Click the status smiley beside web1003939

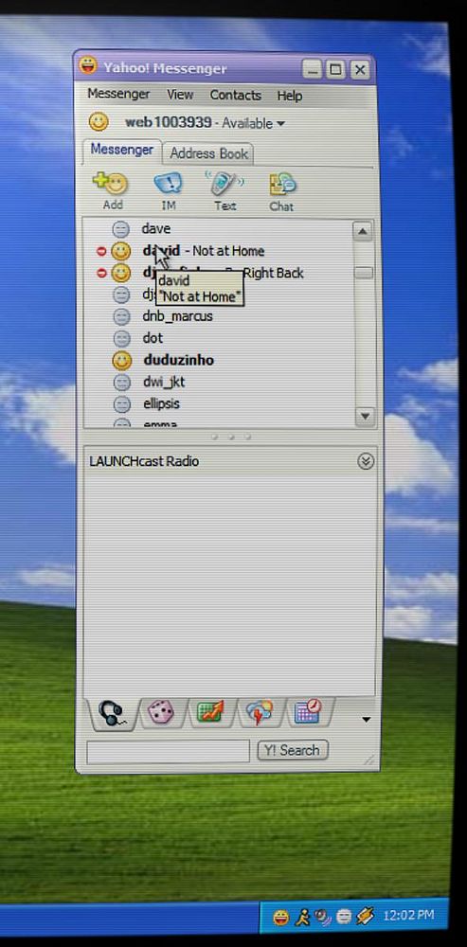tap(99, 122)
